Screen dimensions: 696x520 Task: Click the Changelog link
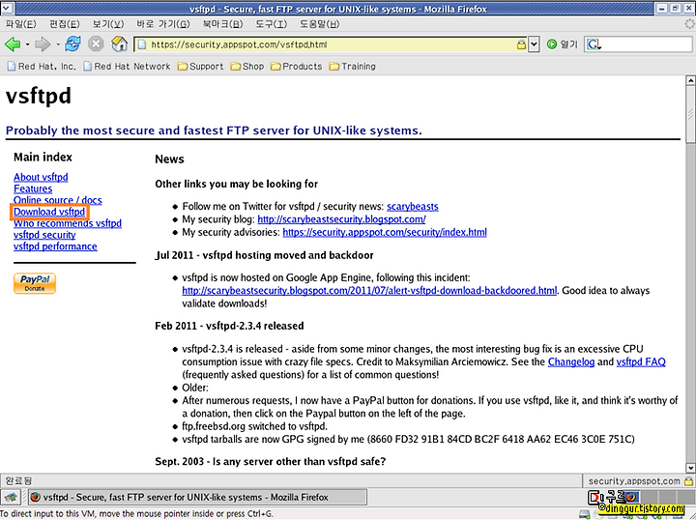point(571,361)
